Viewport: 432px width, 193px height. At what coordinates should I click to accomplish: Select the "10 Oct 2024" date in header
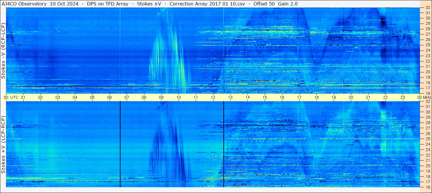pos(65,4)
